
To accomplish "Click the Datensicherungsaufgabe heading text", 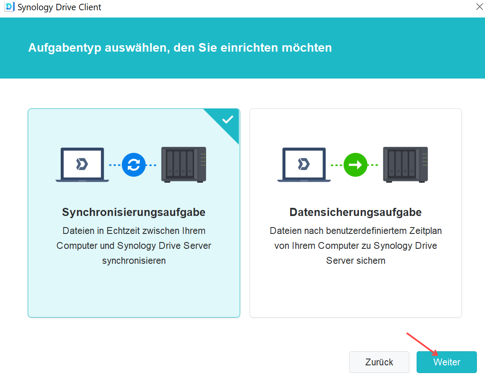I will [356, 212].
